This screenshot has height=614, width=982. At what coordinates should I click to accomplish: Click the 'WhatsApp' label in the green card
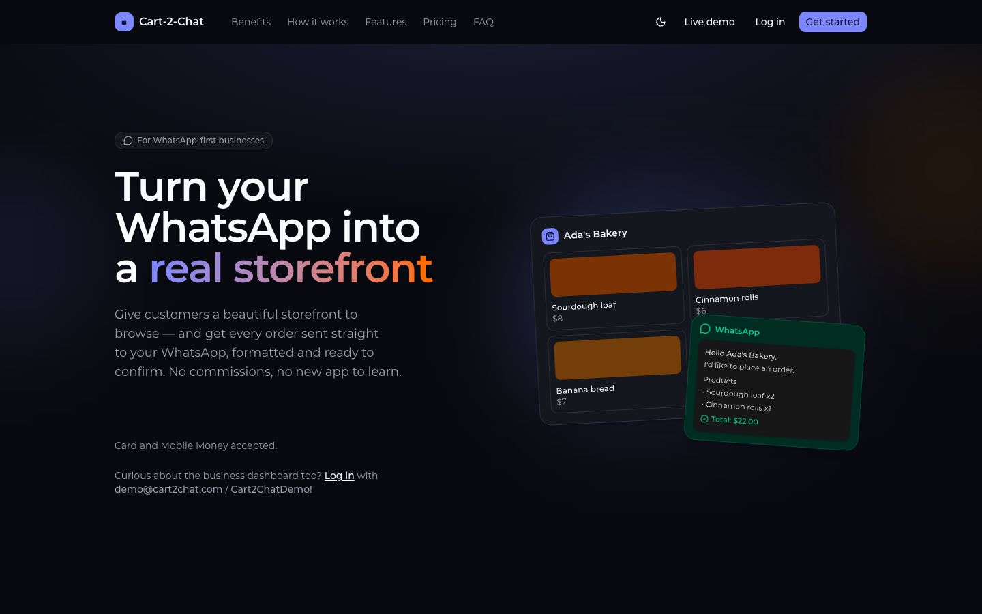[737, 331]
